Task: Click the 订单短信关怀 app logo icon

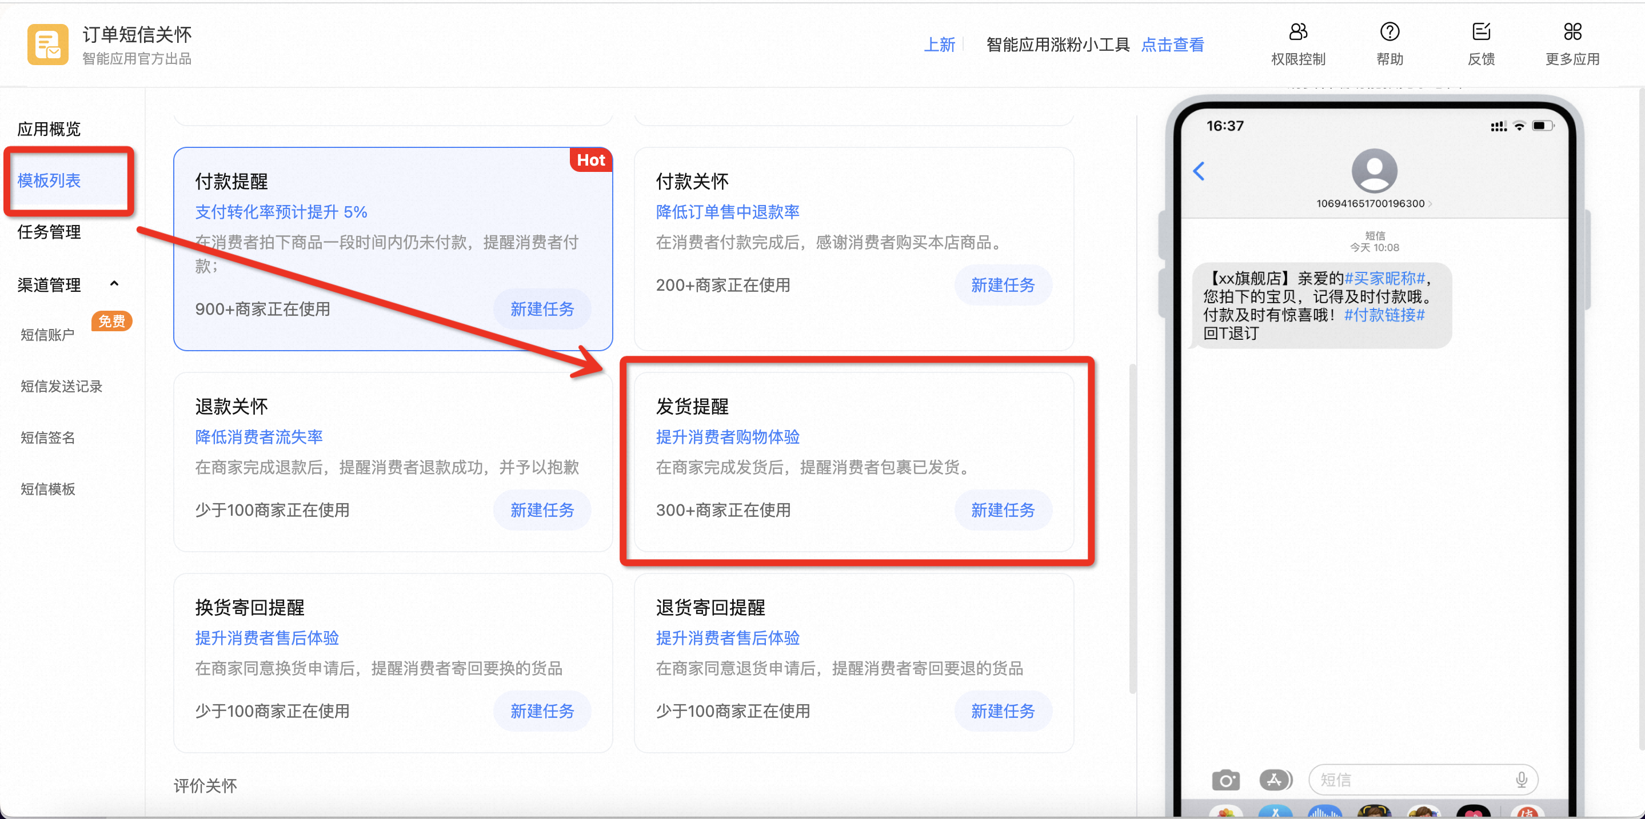Action: point(47,45)
